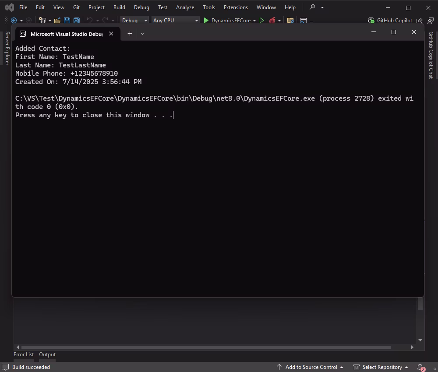
Task: Open the File menu
Action: (23, 7)
